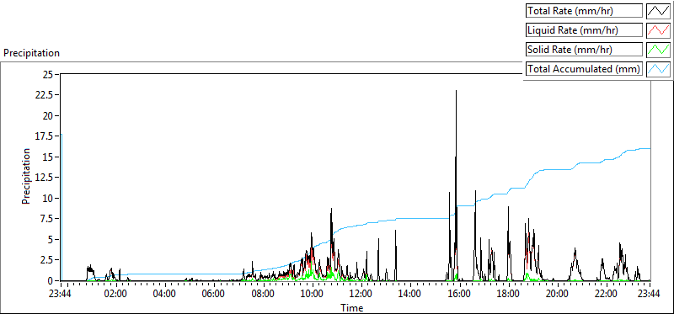Click the Solid Rate green line sample icon
The height and width of the screenshot is (314, 674).
[x=659, y=50]
